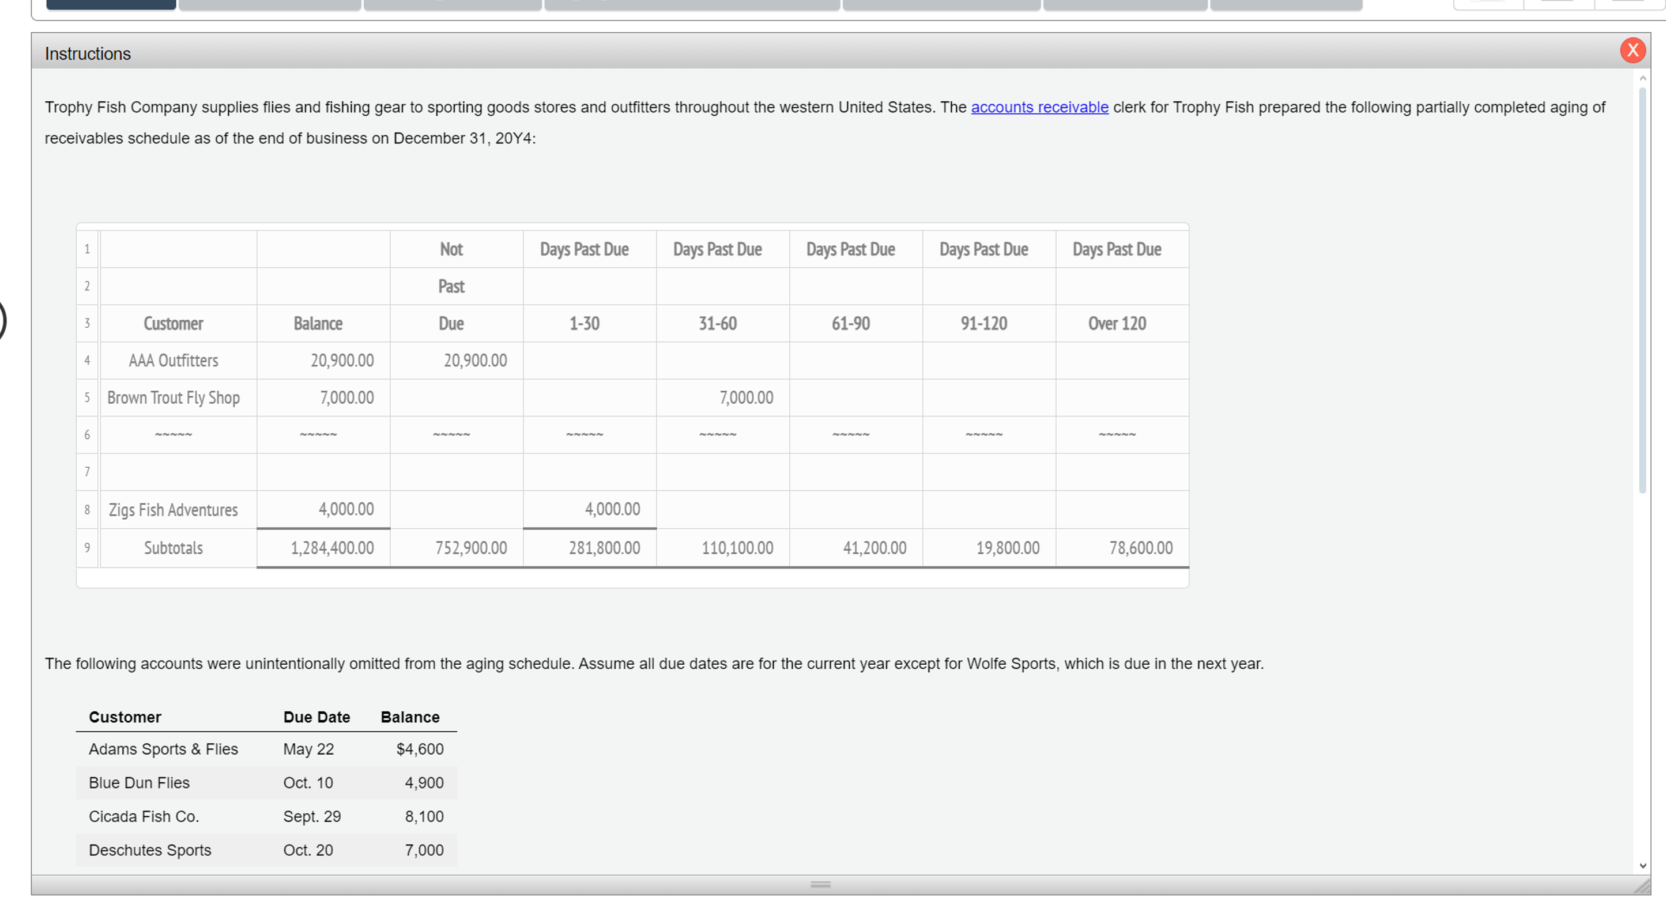This screenshot has height=909, width=1666.
Task: Select the Over 120 column header
Action: (x=1116, y=324)
